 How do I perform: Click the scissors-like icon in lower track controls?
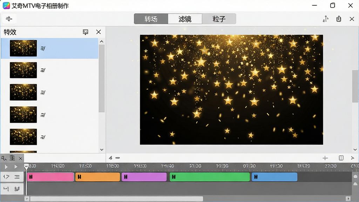pyautogui.click(x=17, y=189)
